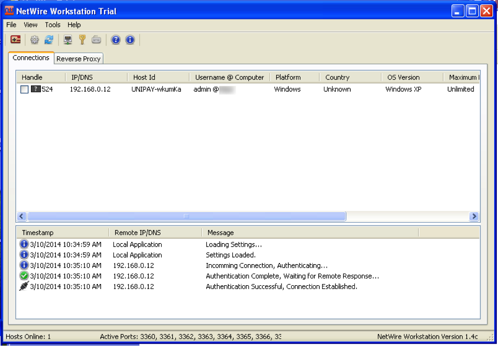Screen dimensions: 498x346
Task: Click the Unlimited cell in connection row
Action: (460, 90)
